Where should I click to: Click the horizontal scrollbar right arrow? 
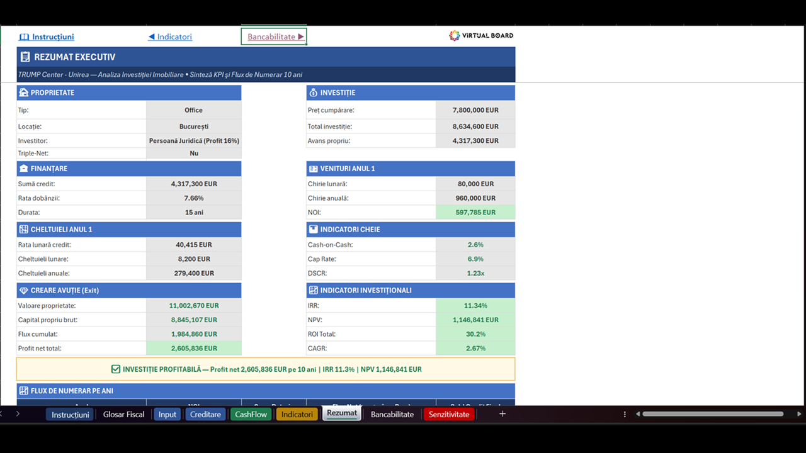click(x=800, y=414)
